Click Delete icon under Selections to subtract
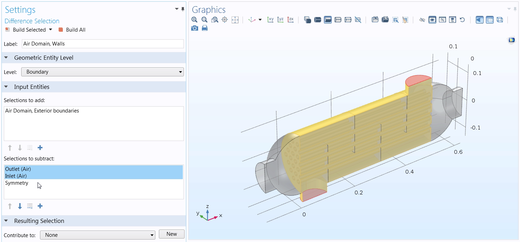 (x=30, y=206)
